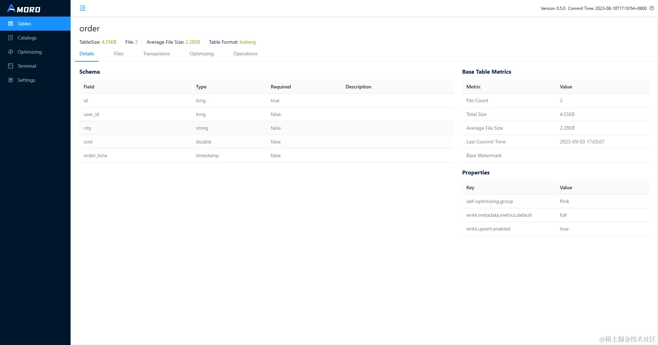Open the Settings menu item
This screenshot has width=658, height=345.
point(35,80)
